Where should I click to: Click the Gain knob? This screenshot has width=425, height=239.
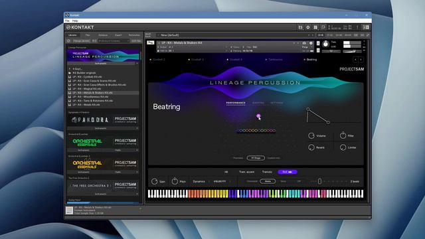coord(155,181)
